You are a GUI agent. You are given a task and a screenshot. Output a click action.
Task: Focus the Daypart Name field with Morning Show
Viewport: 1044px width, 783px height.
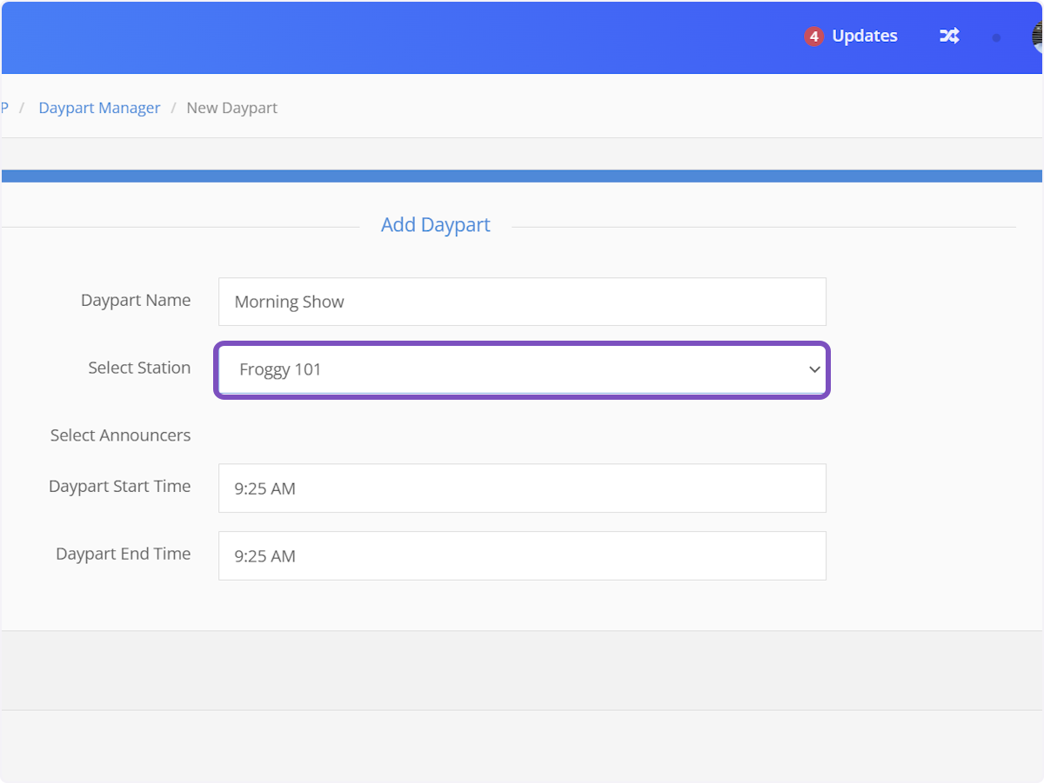[x=522, y=302]
